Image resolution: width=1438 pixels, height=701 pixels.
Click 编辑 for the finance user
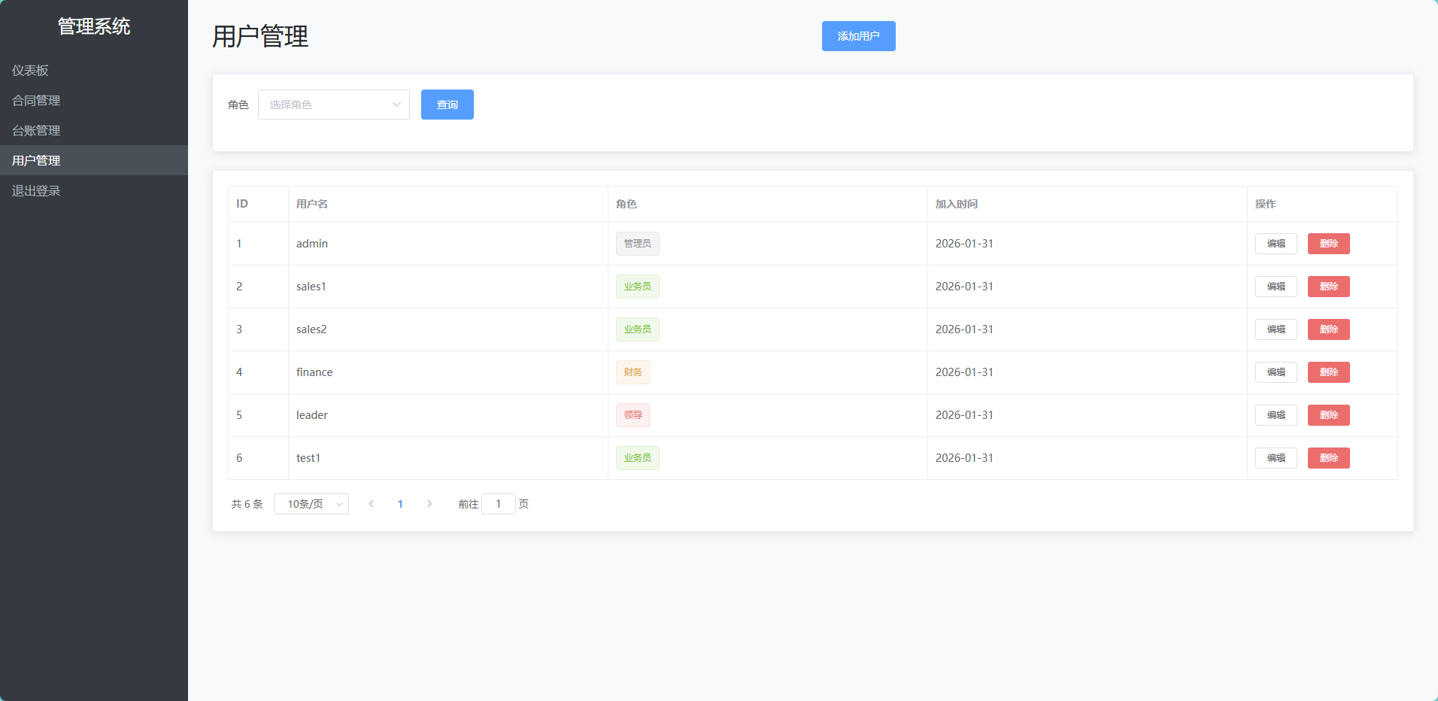coord(1276,372)
